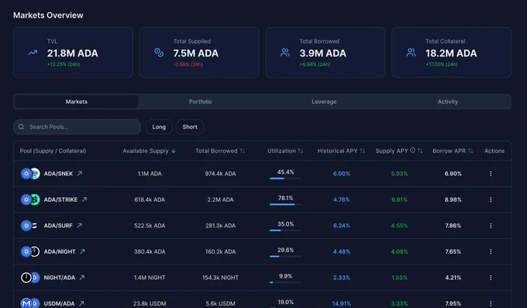
Task: Click the 154.3k NIGHT total borrowed cell
Action: click(x=220, y=278)
